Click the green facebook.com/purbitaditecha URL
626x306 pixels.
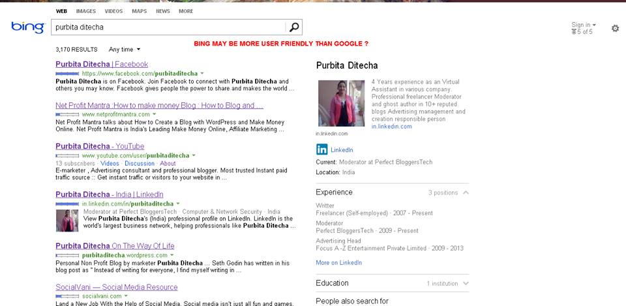click(140, 74)
